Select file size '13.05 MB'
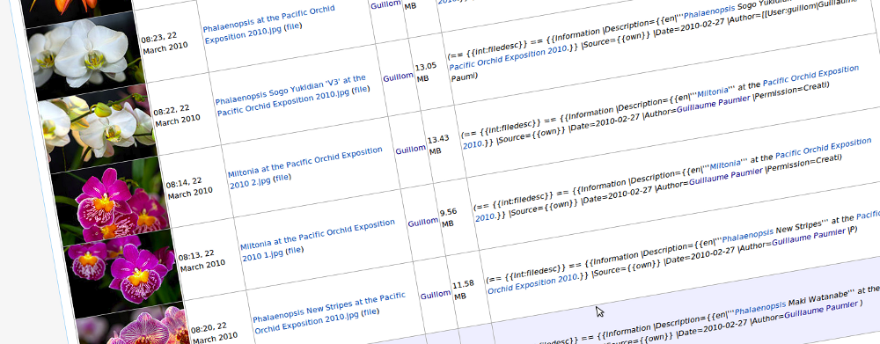880x344 pixels. click(x=425, y=72)
